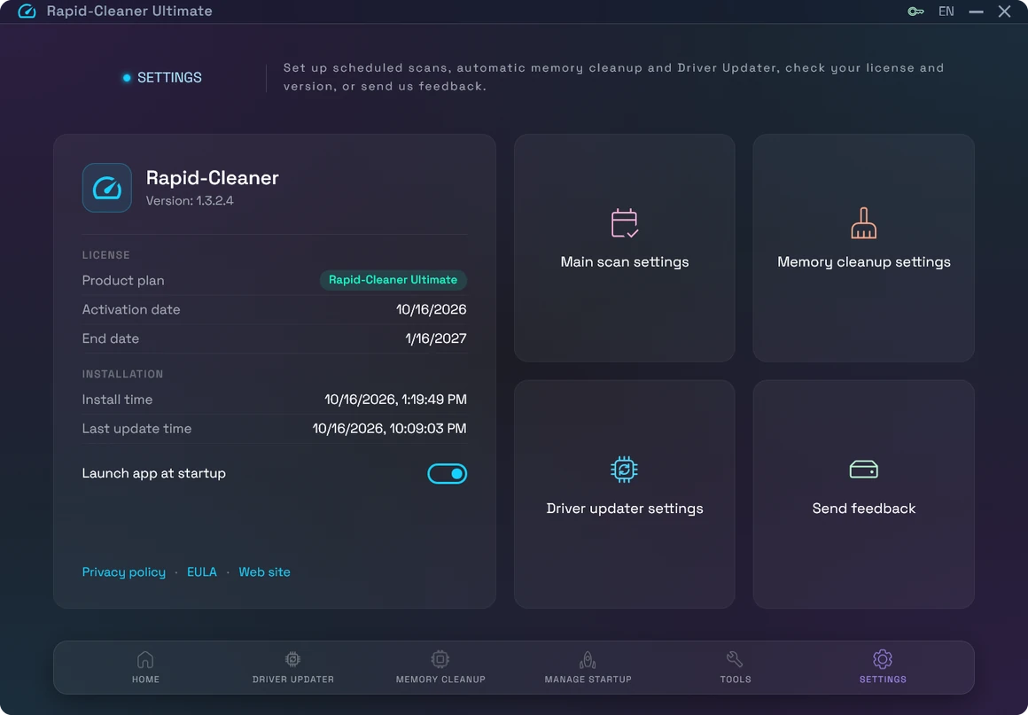Click the Send feedback drive icon
This screenshot has width=1028, height=715.
pyautogui.click(x=863, y=470)
